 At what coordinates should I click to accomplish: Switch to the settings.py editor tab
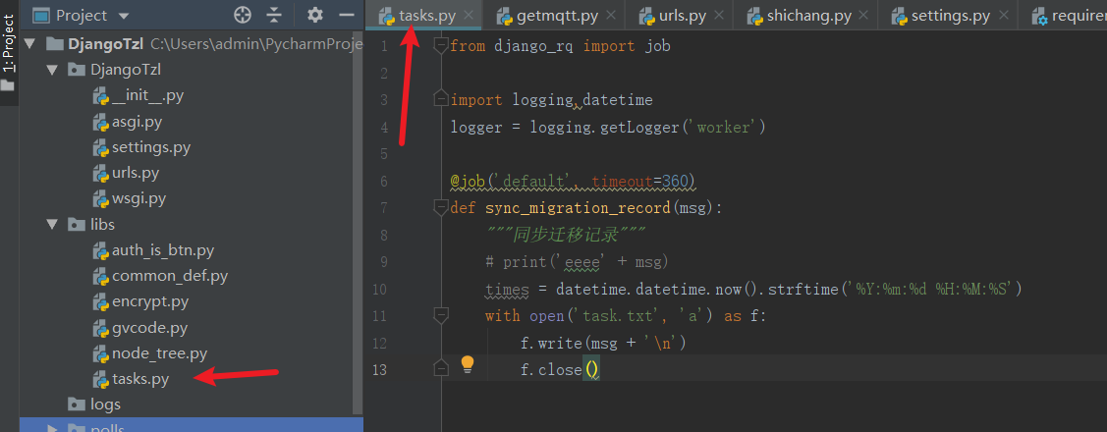pos(950,15)
